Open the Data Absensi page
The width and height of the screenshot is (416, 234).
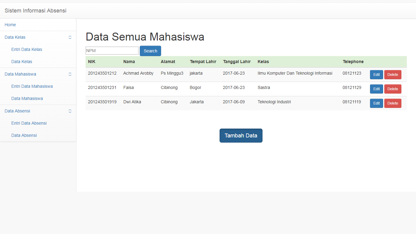[24, 135]
